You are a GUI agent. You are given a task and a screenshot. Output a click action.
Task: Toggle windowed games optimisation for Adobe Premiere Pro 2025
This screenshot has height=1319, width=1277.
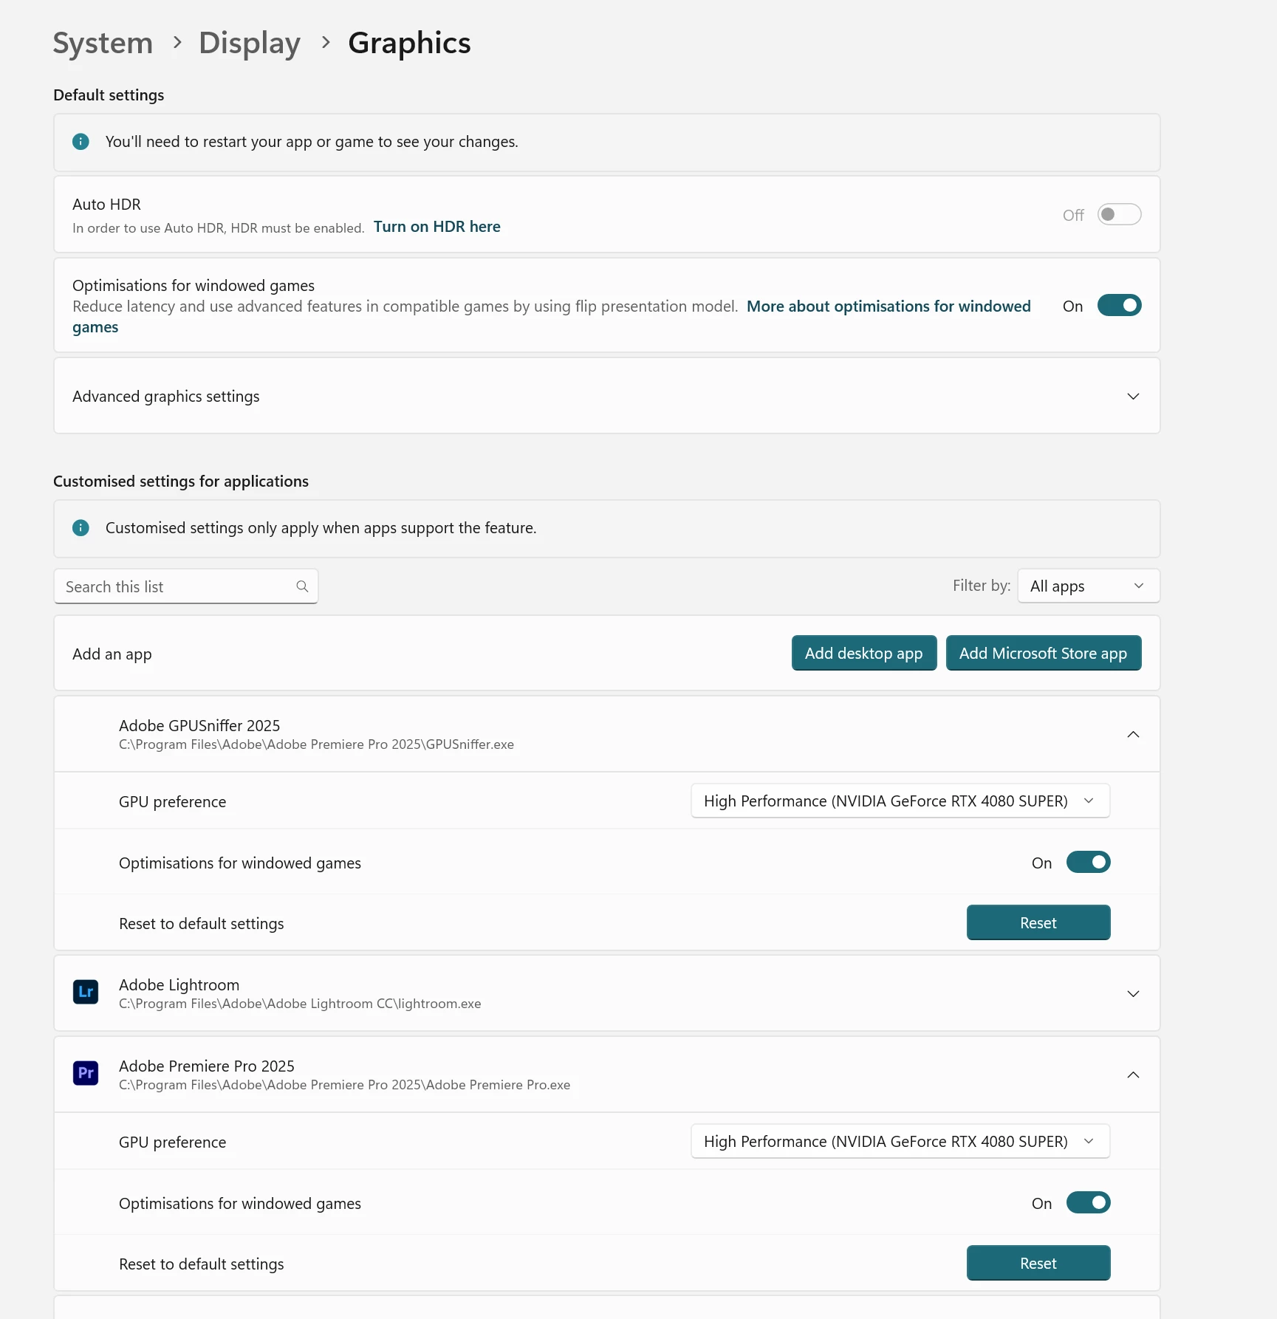tap(1088, 1203)
